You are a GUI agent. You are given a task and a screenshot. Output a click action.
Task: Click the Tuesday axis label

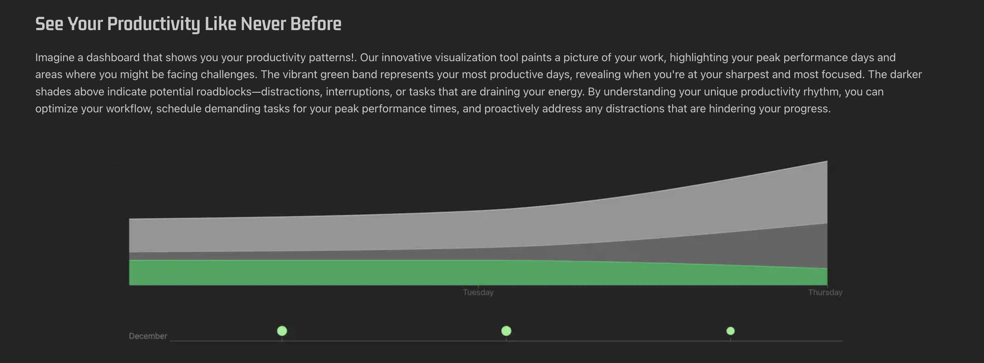(x=478, y=292)
